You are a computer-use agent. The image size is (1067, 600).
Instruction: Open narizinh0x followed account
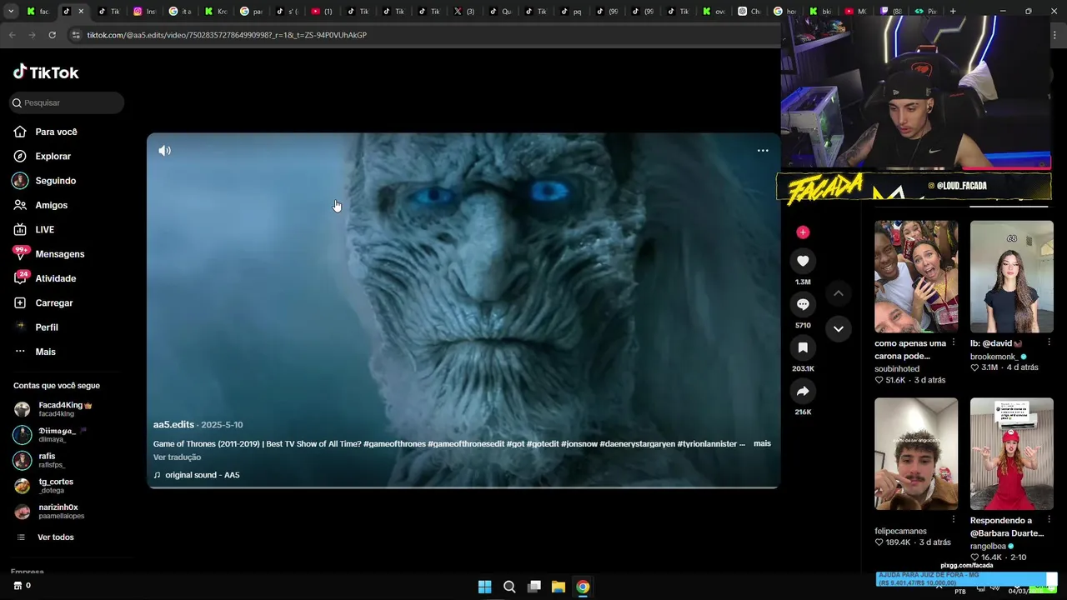(x=58, y=511)
